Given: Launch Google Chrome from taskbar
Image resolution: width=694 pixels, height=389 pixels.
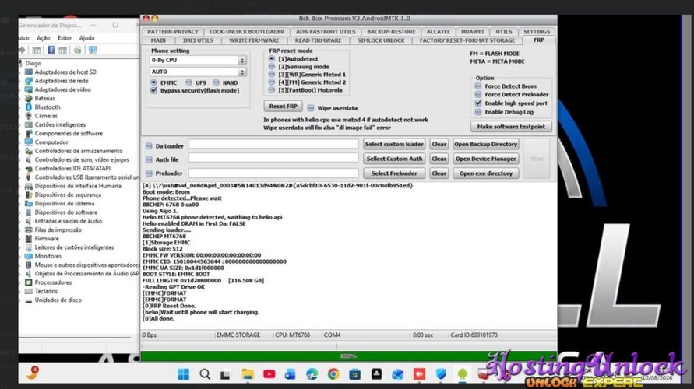Looking at the screenshot, I should click(333, 374).
